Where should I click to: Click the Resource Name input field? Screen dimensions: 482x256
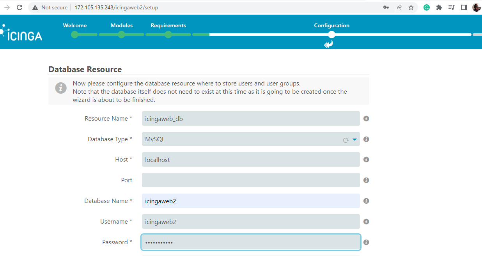pyautogui.click(x=251, y=119)
